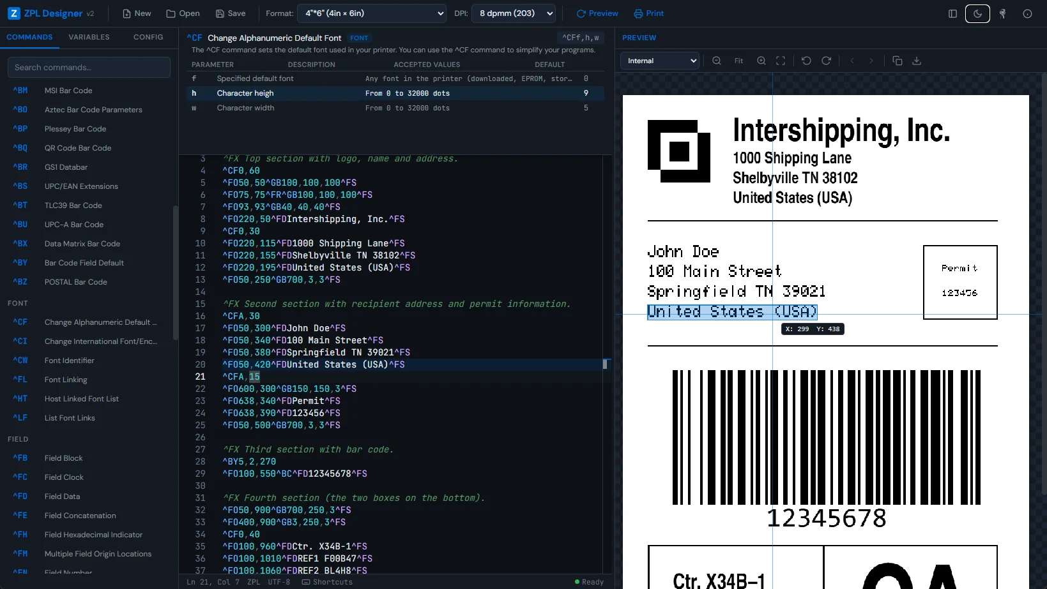This screenshot has height=589, width=1047.
Task: Toggle the lightning/quick-actions icon near the top right
Action: (x=1002, y=13)
